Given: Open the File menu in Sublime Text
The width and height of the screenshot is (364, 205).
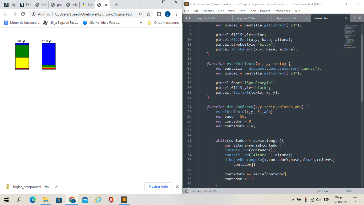Looking at the screenshot, I should (x=187, y=11).
